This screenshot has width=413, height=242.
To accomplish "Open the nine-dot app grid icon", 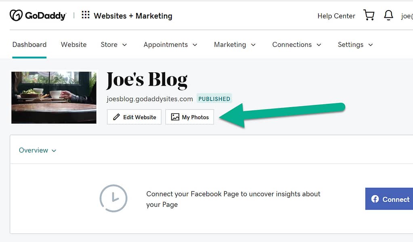I will [x=86, y=15].
